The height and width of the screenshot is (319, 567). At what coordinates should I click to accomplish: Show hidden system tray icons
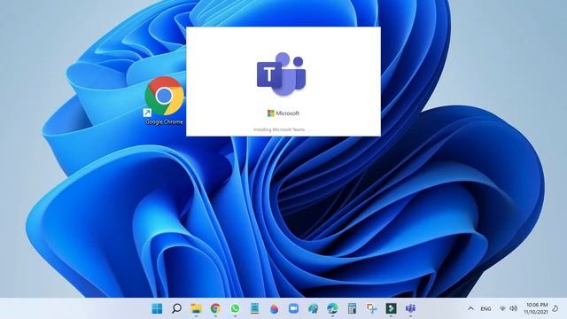470,308
